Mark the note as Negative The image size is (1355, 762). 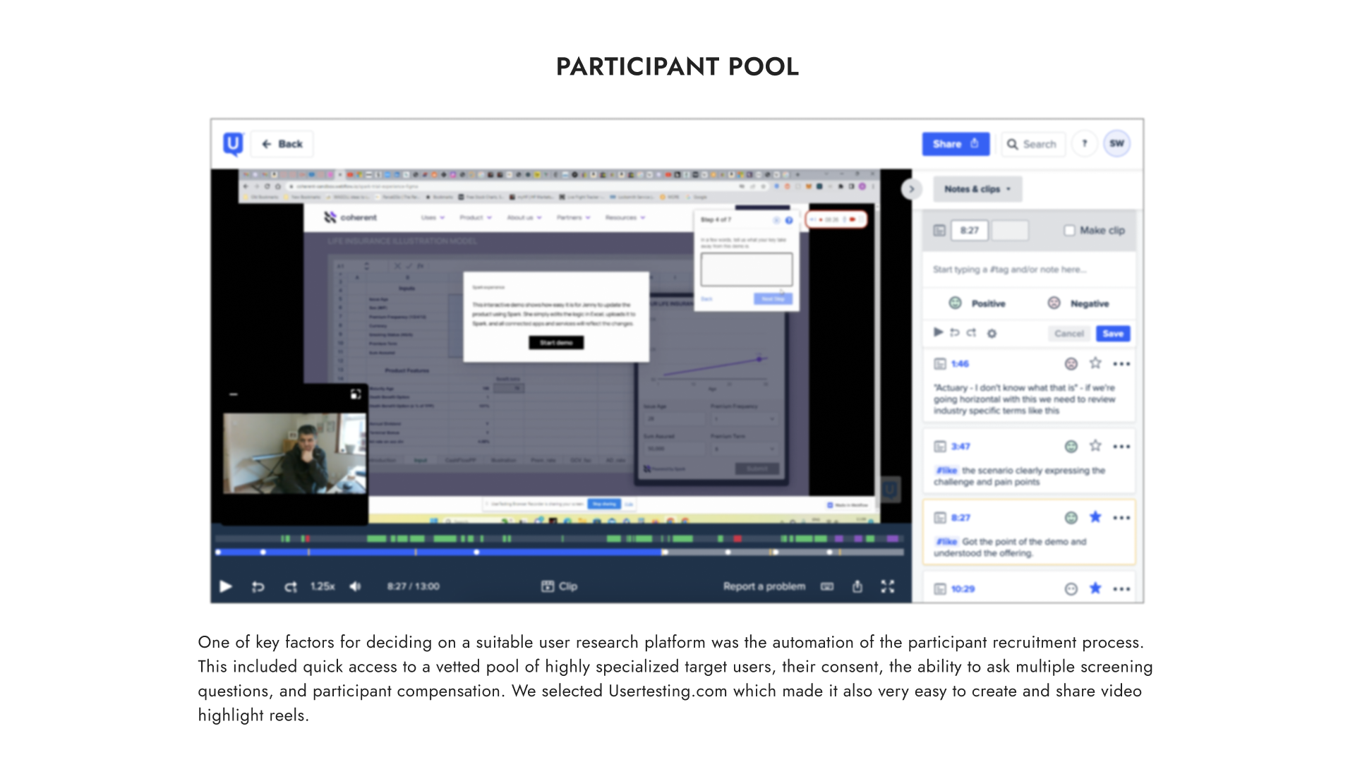point(1078,303)
